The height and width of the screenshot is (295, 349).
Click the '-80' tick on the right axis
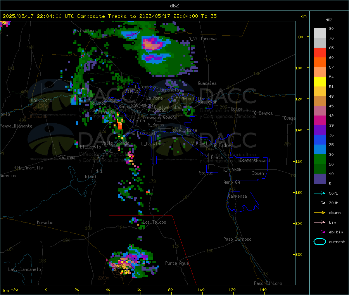[x=299, y=37]
